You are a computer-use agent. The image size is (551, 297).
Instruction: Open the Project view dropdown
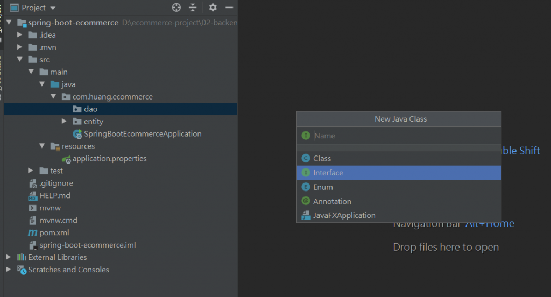click(53, 8)
